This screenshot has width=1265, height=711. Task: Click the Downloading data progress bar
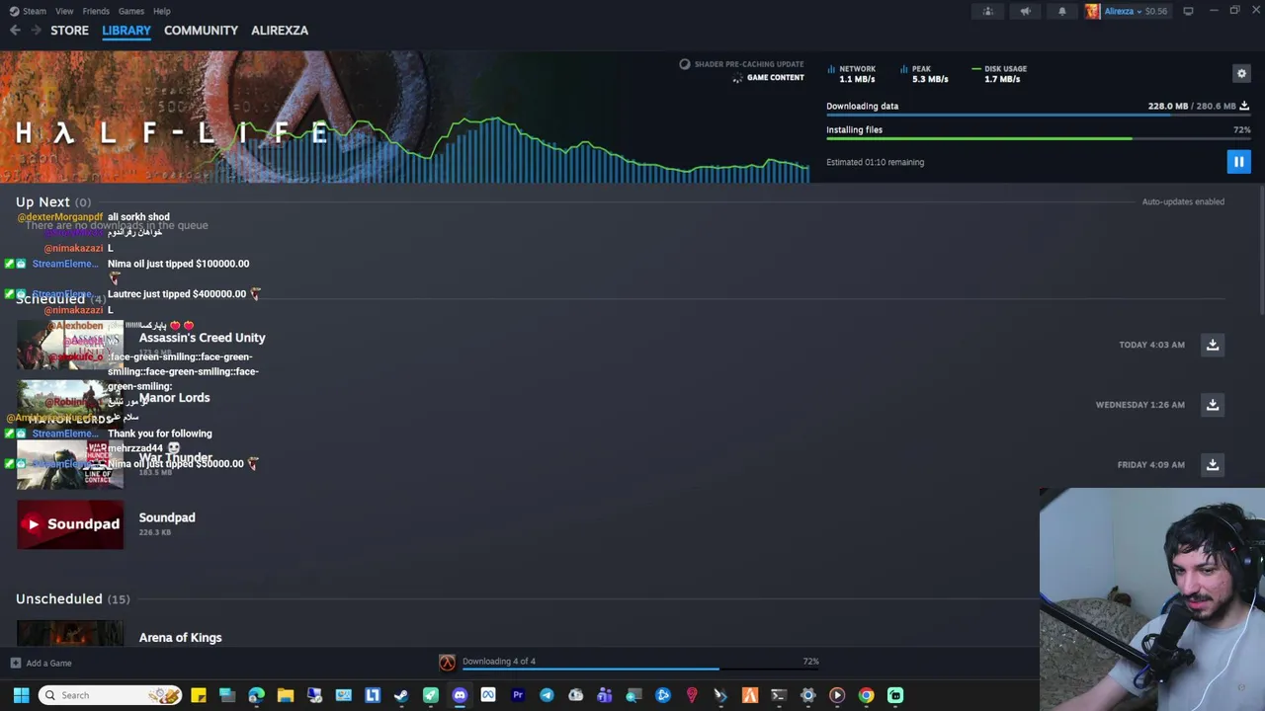coord(1039,116)
